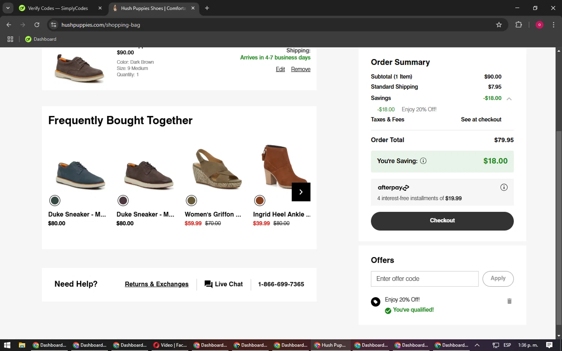The height and width of the screenshot is (351, 562).
Task: Open the tab search dropdown arrow
Action: (x=8, y=8)
